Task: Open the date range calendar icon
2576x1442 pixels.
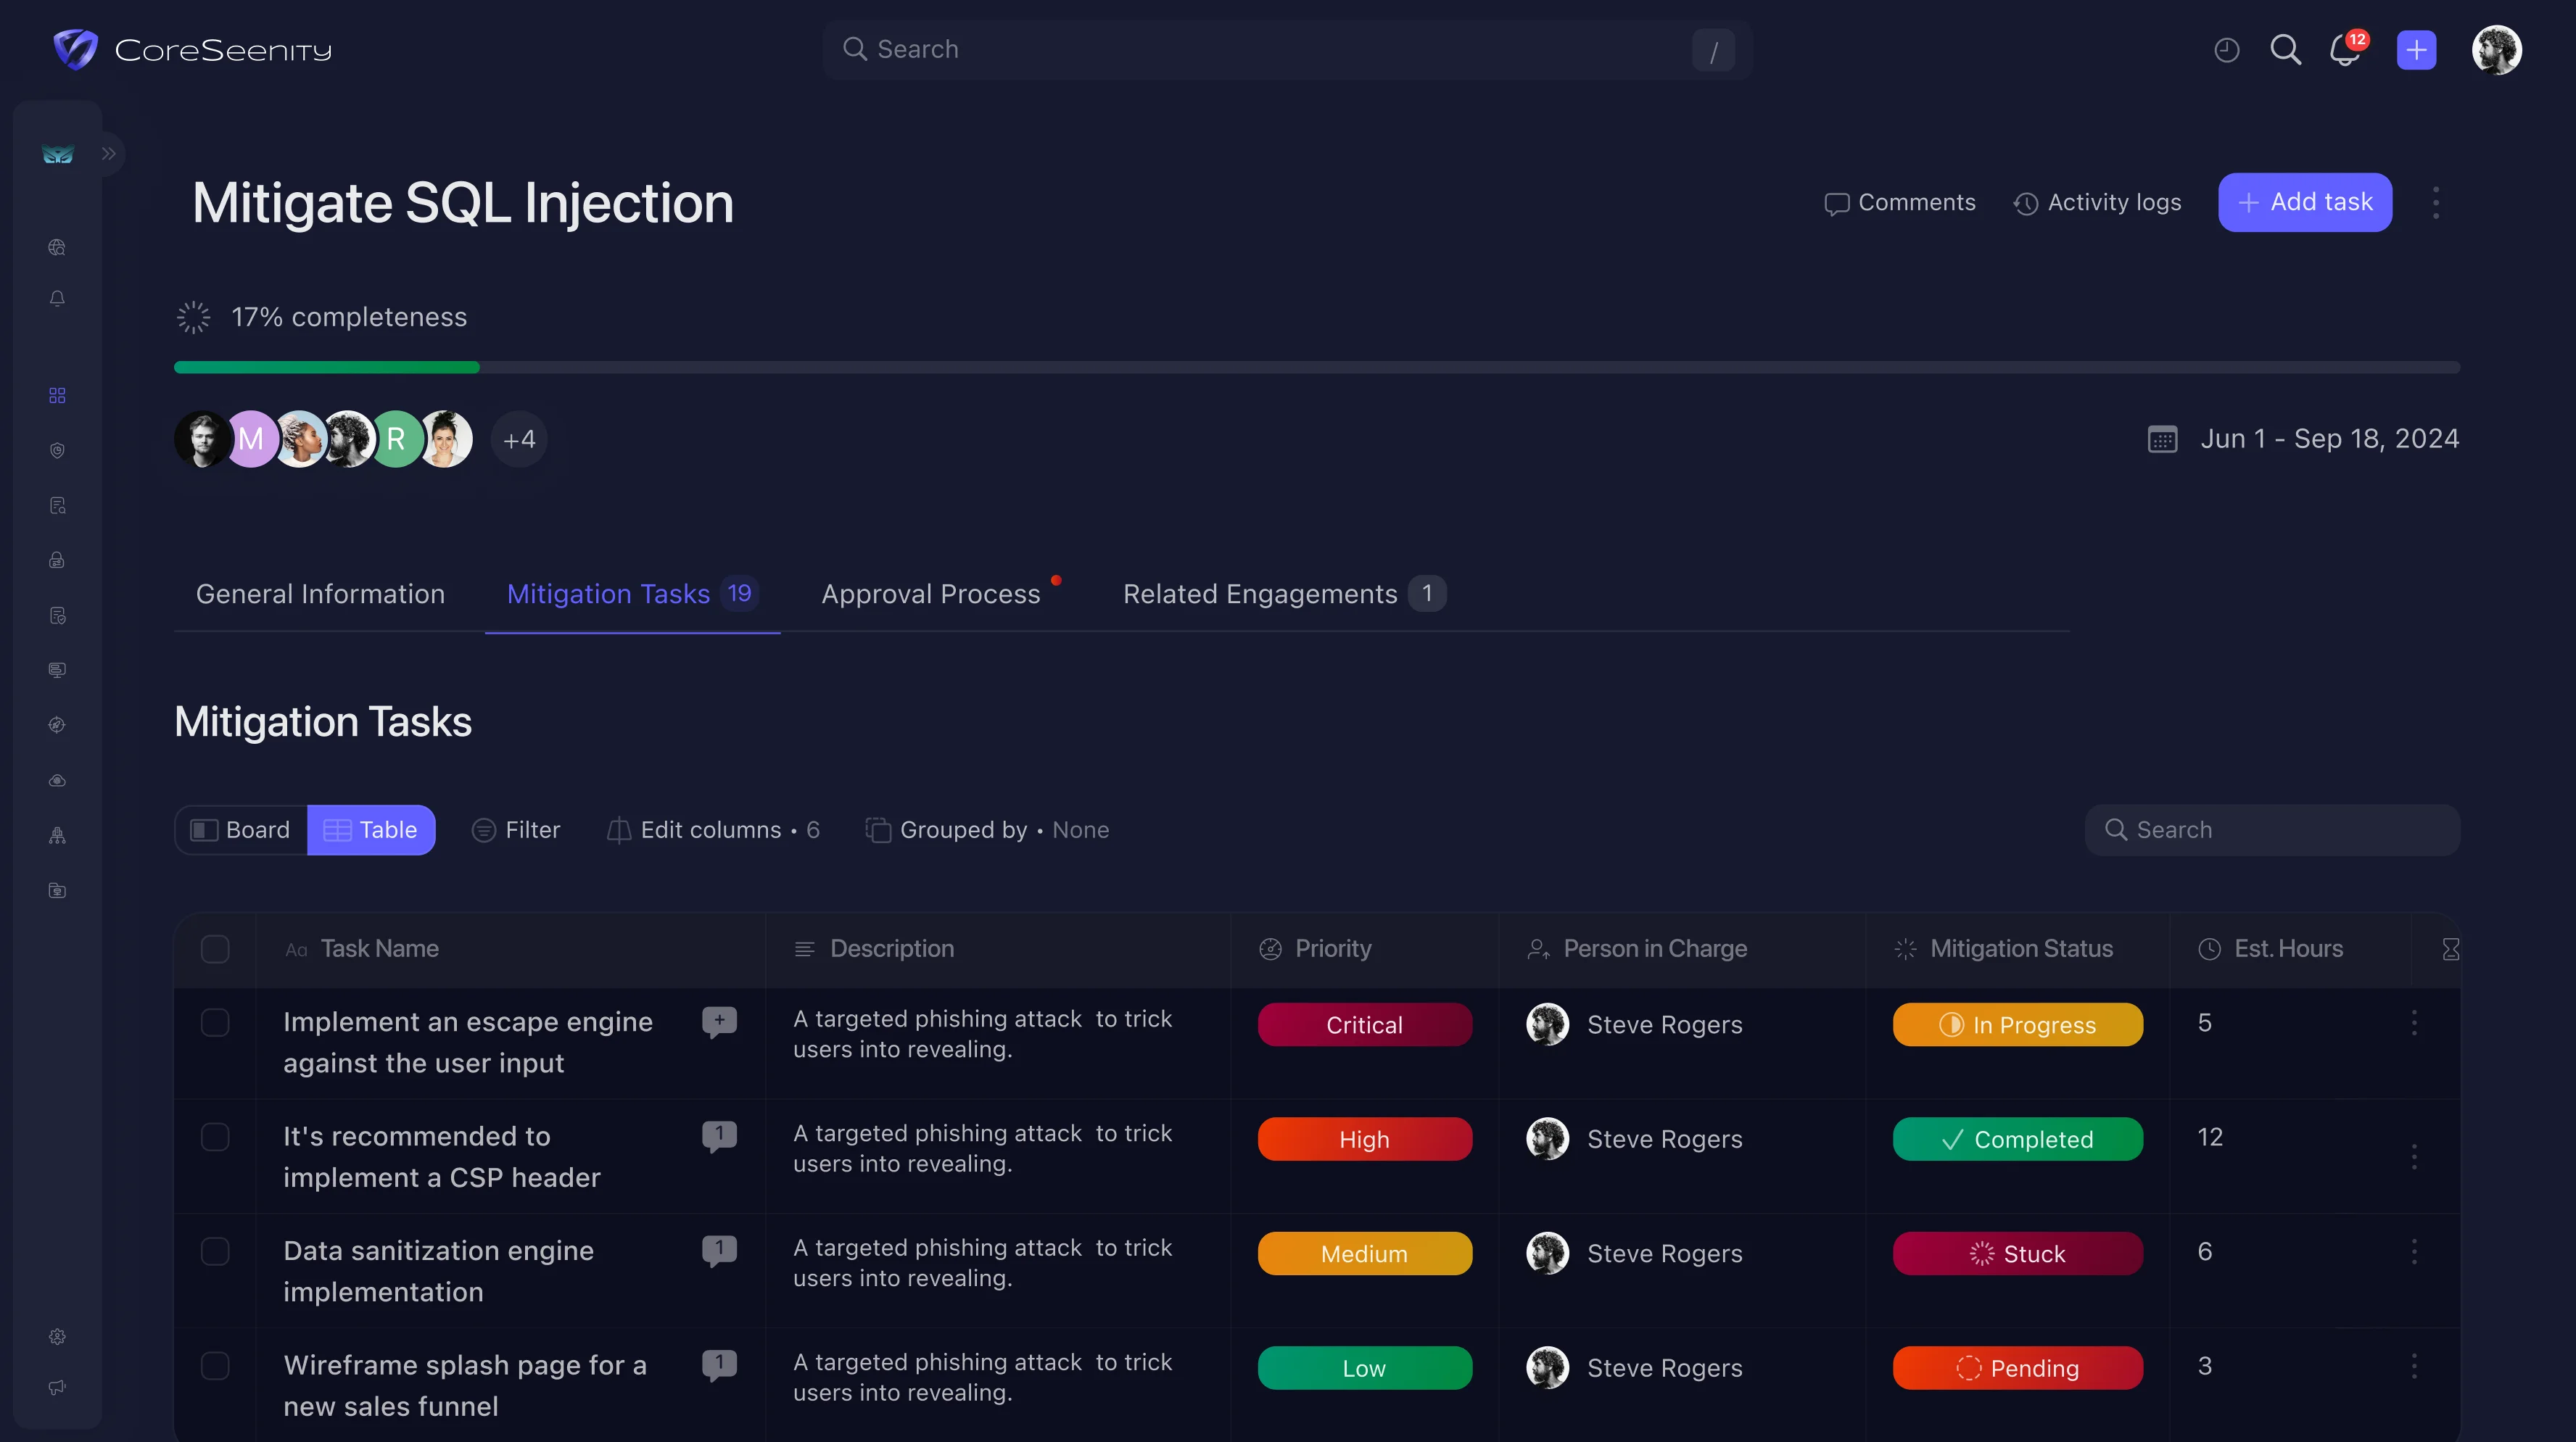Action: pyautogui.click(x=2162, y=439)
